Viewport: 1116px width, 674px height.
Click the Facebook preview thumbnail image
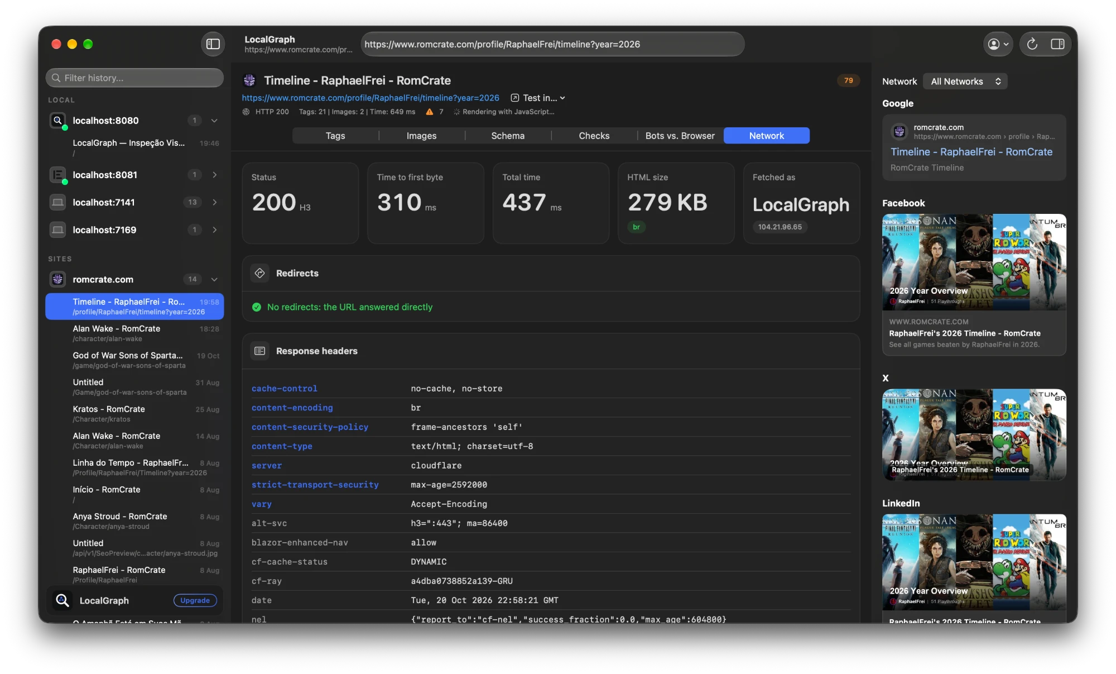click(x=974, y=262)
